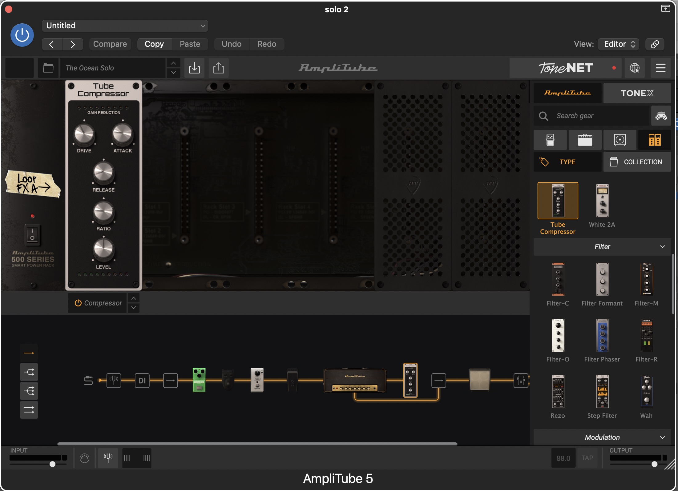Screen dimensions: 678x491
Task: Select the Cabinet gear category icon
Action: tap(620, 140)
